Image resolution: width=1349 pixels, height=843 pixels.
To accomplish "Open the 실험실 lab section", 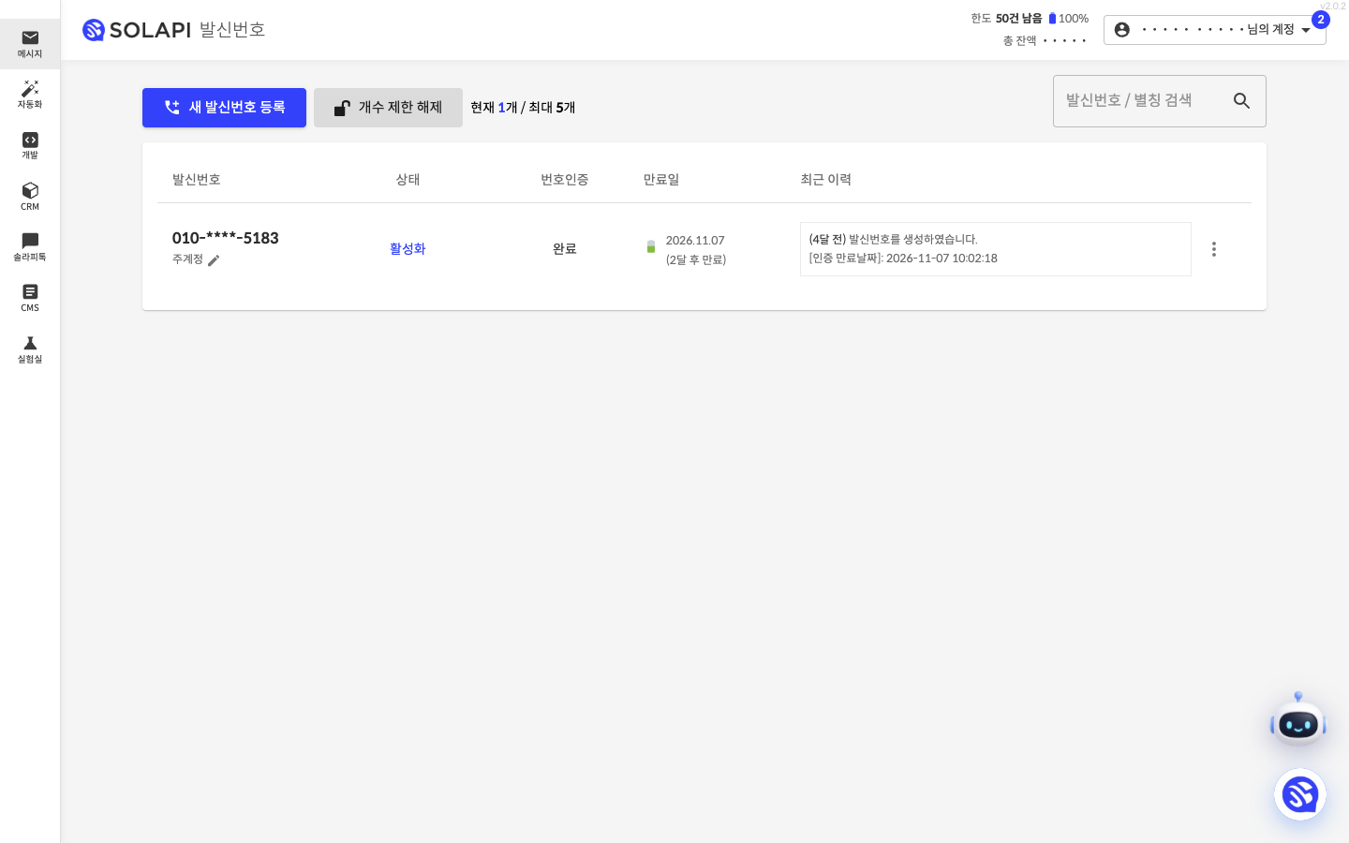I will click(x=30, y=349).
